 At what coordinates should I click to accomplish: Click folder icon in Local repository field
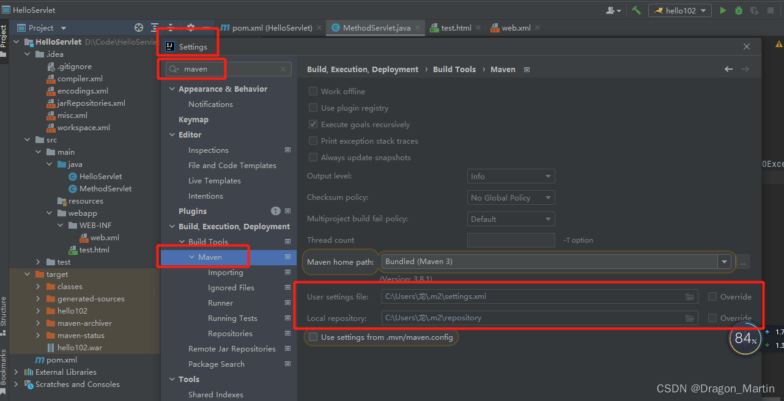690,318
